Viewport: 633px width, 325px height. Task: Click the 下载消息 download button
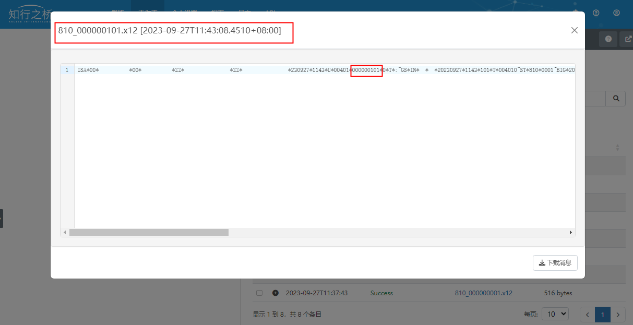click(x=555, y=263)
